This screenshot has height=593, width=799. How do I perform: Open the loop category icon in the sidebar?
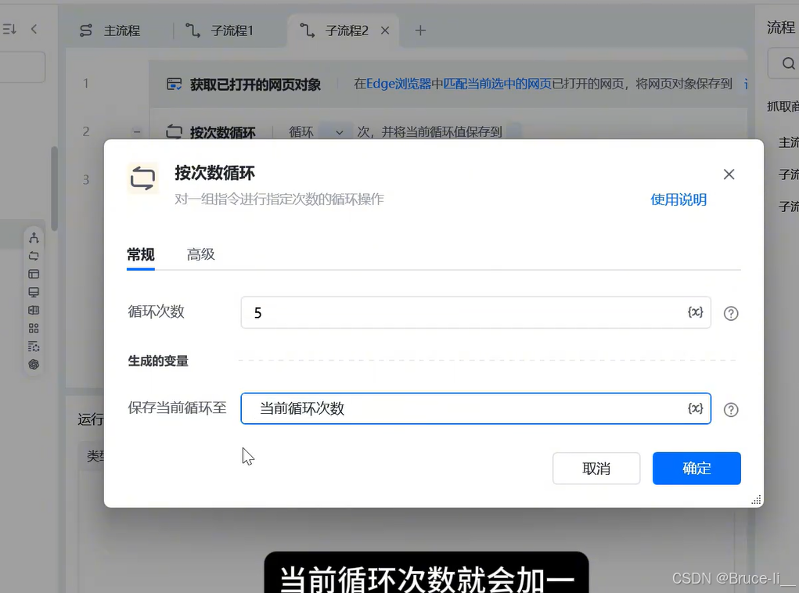34,257
